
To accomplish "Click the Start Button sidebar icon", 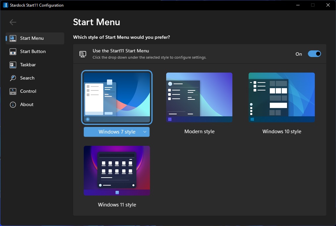I will tap(13, 52).
